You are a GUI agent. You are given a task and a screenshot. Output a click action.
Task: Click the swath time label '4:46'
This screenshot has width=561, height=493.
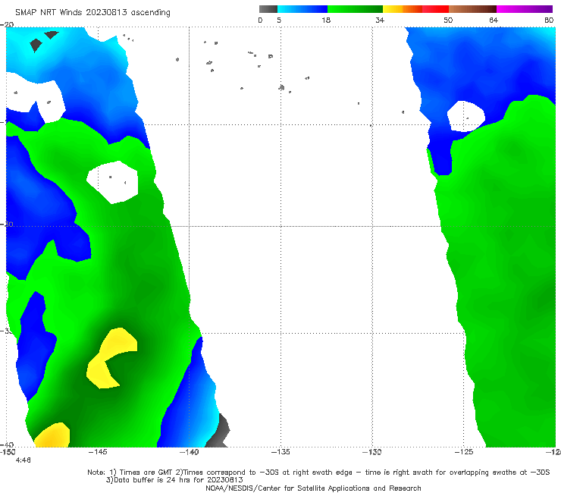coord(24,460)
